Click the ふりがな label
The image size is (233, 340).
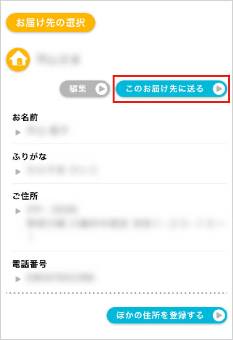pyautogui.click(x=30, y=156)
